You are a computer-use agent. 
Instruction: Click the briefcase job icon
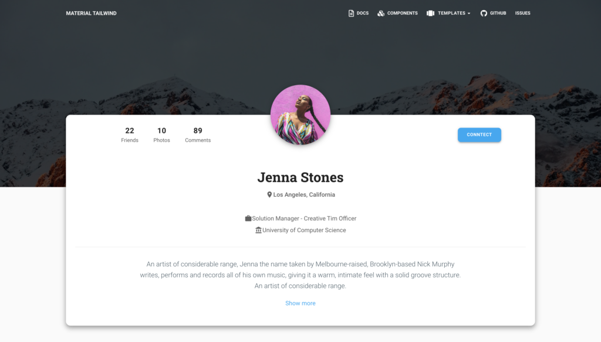tap(248, 218)
